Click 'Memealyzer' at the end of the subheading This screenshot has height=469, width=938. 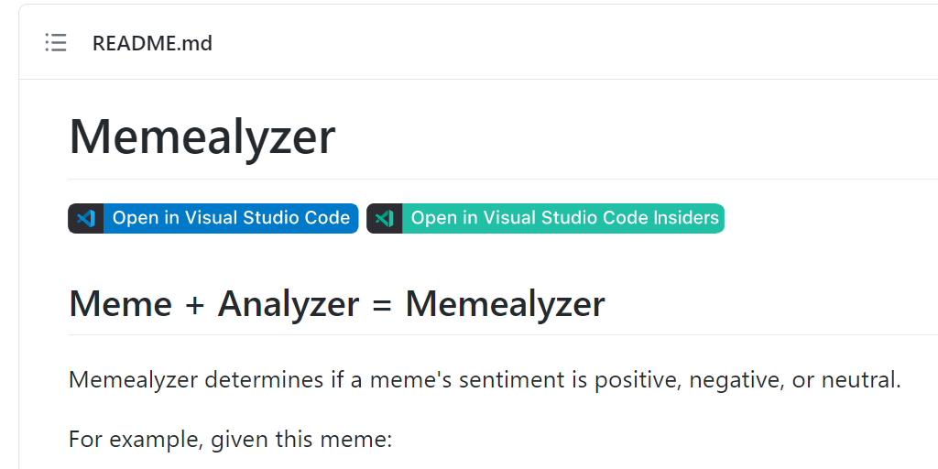(505, 303)
